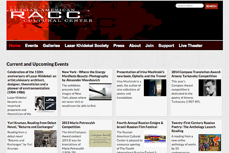Screen dimensions: 229x153
Task: Open the Galleries menu item
Action: pos(51,46)
